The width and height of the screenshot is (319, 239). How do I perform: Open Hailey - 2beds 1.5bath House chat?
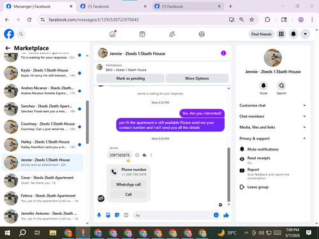43,145
